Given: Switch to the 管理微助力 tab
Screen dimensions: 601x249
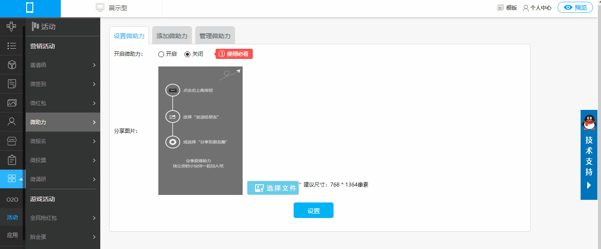Looking at the screenshot, I should click(x=215, y=36).
